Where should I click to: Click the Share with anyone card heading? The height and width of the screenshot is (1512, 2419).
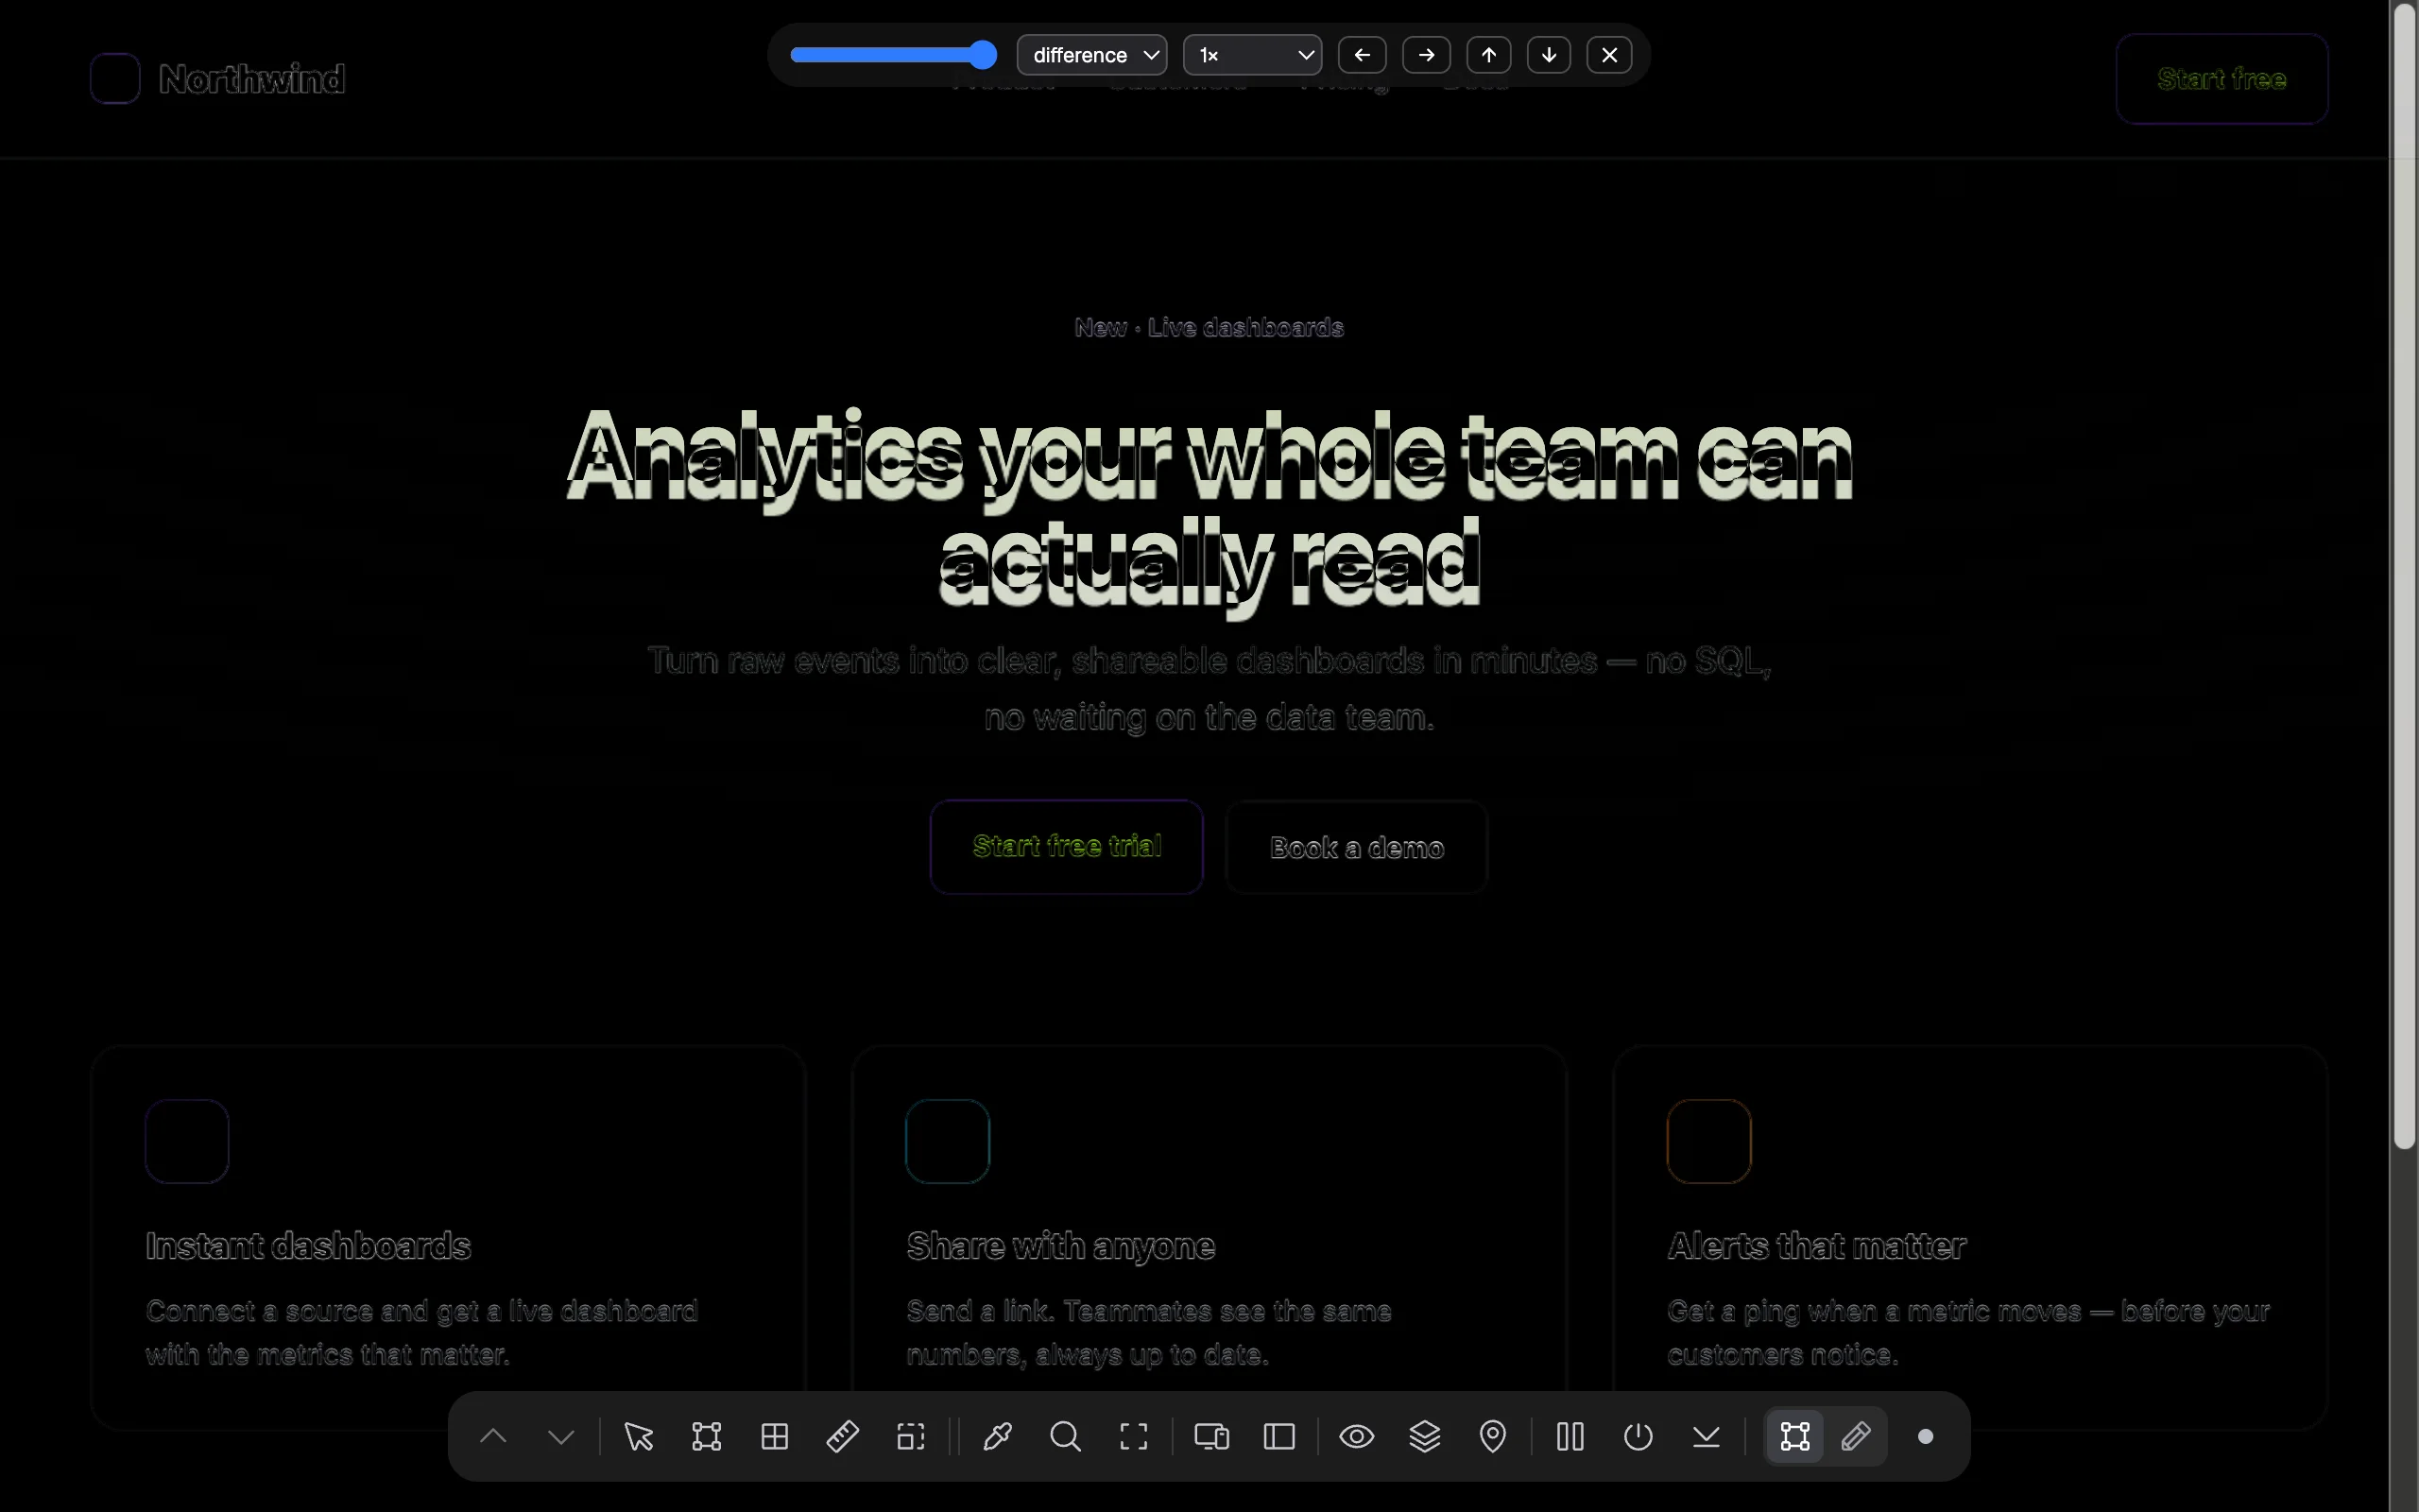tap(1060, 1246)
